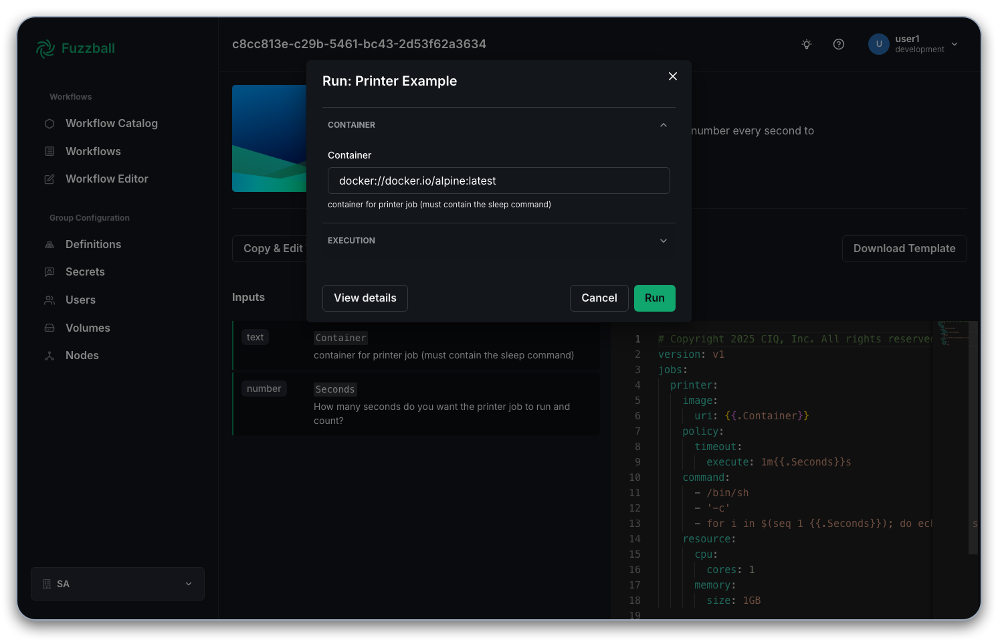998x642 pixels.
Task: Open the SA organization dropdown
Action: tap(118, 584)
